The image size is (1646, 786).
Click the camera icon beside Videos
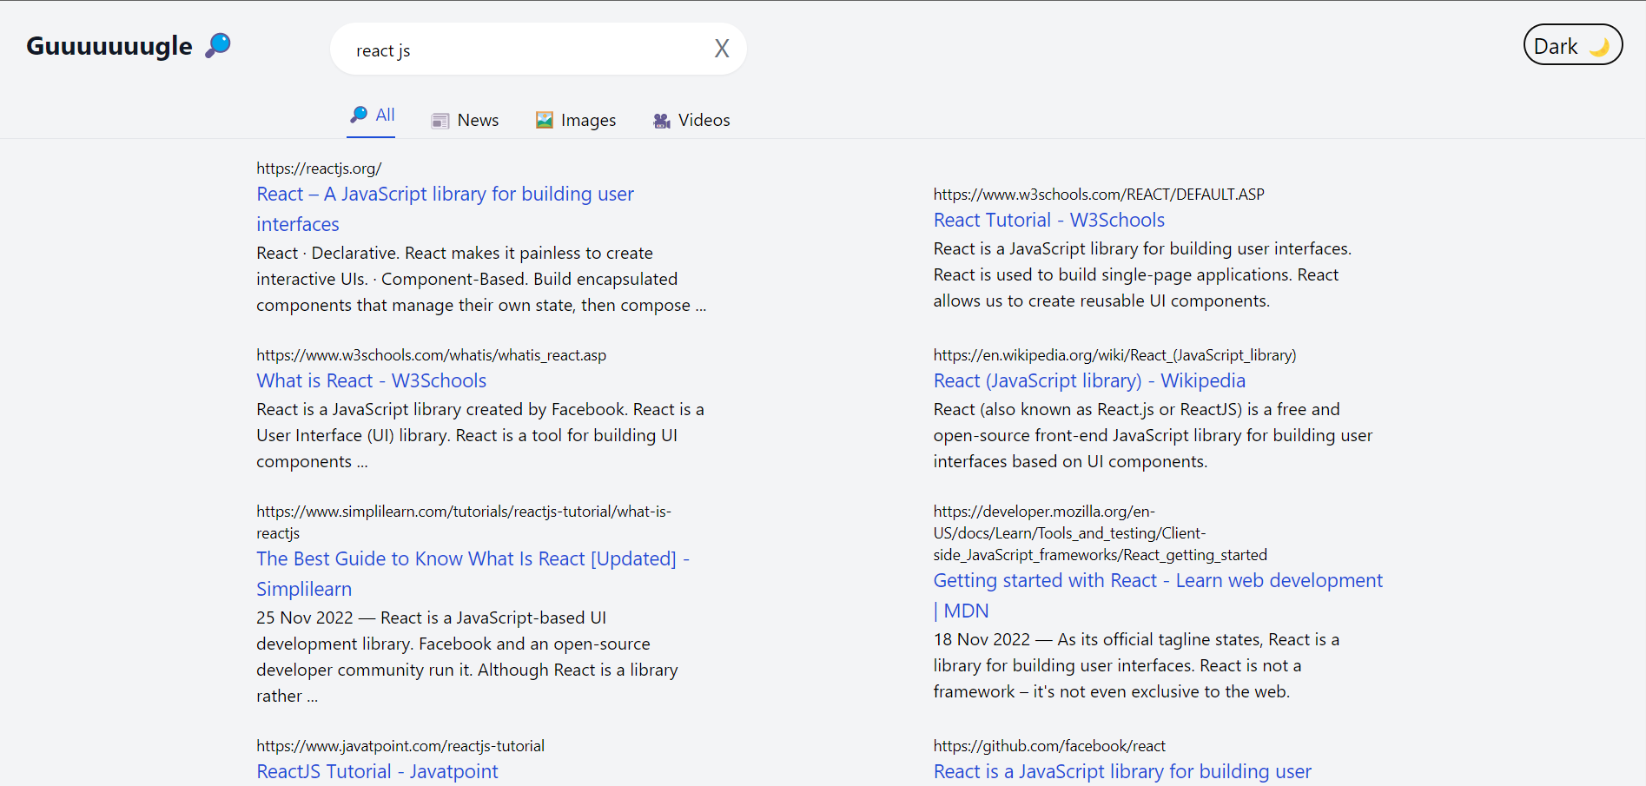click(662, 121)
